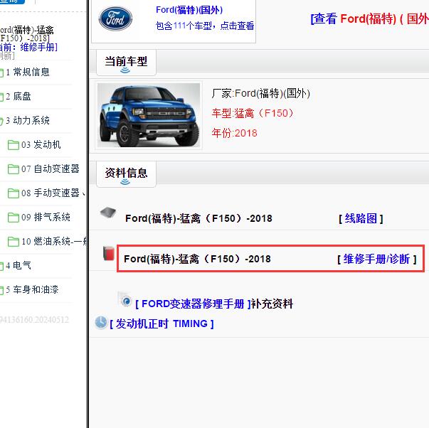Open the 线路图 link
429x428 pixels.
click(x=361, y=218)
